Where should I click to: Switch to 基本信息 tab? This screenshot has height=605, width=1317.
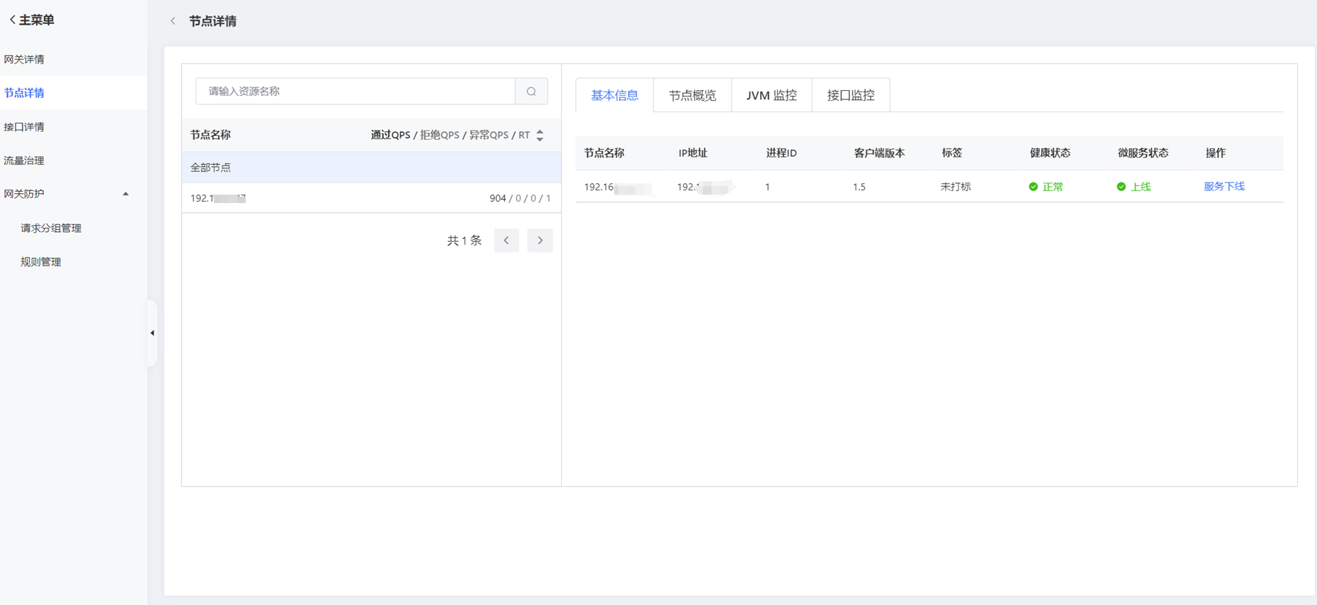click(615, 95)
